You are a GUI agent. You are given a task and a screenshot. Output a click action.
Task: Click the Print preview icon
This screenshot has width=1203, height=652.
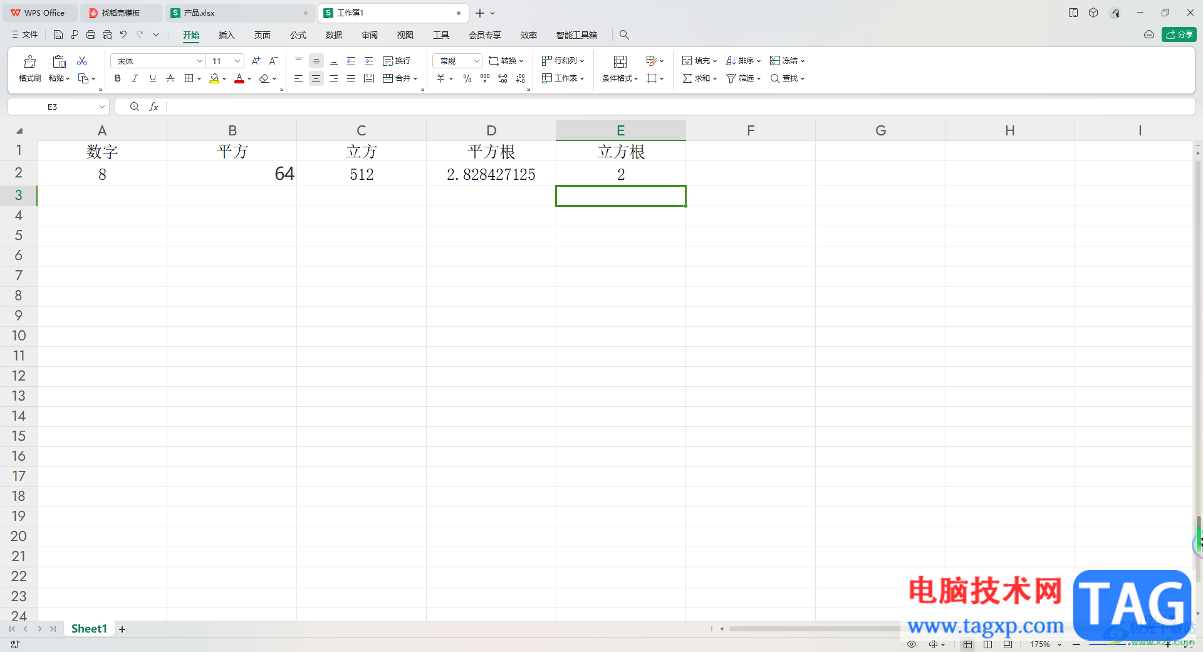tap(107, 34)
